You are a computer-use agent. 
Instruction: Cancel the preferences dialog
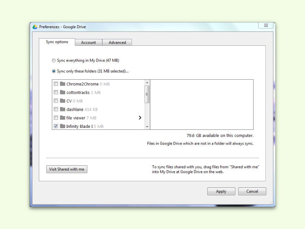pyautogui.click(x=252, y=192)
